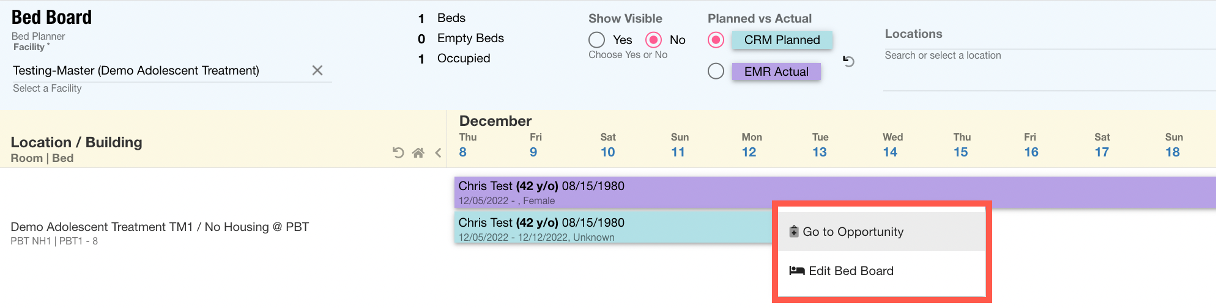
Task: Click the CRM Planned teal label
Action: coord(782,40)
